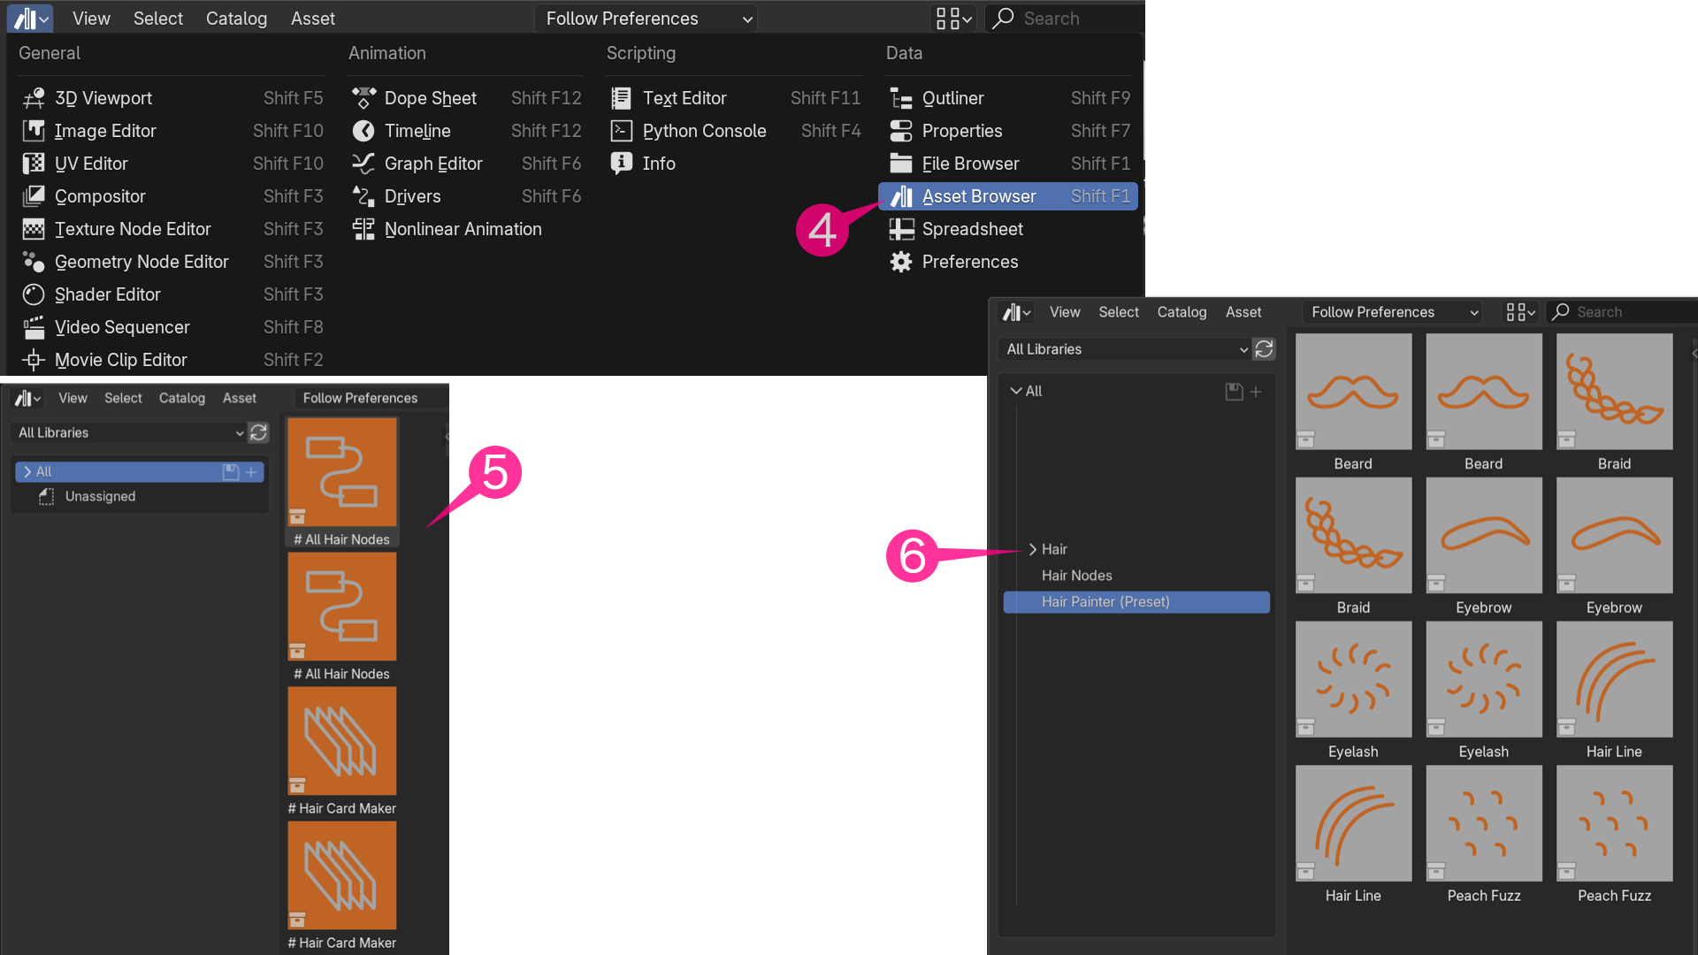The height and width of the screenshot is (955, 1698).
Task: Choose the Video Sequencer editor
Action: pos(172,327)
